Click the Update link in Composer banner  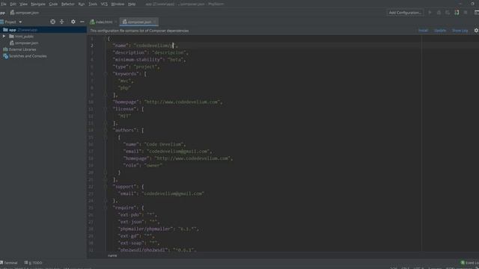(x=440, y=31)
